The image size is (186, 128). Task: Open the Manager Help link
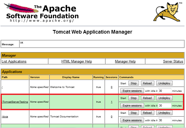tap(125, 61)
